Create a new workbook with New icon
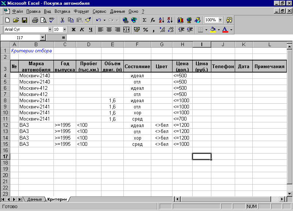 pyautogui.click(x=7, y=20)
